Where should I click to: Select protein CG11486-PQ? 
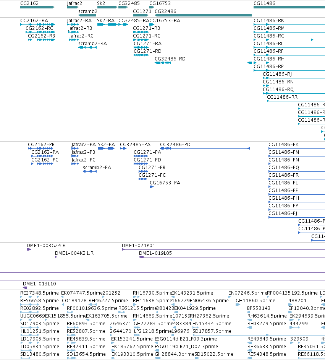pyautogui.click(x=297, y=171)
